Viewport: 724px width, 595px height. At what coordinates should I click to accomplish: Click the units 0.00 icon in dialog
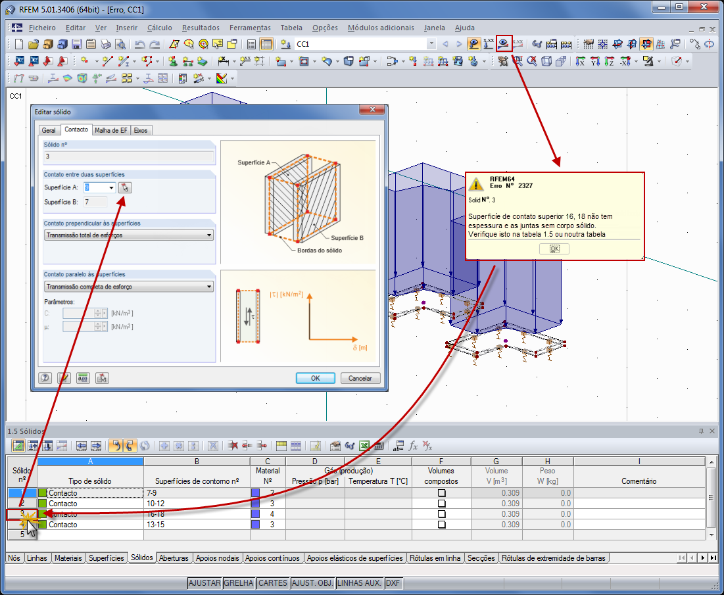click(83, 378)
